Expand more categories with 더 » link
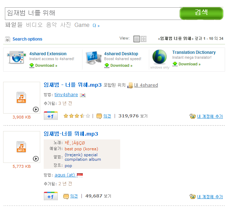This screenshot has height=209, width=231. [96, 26]
